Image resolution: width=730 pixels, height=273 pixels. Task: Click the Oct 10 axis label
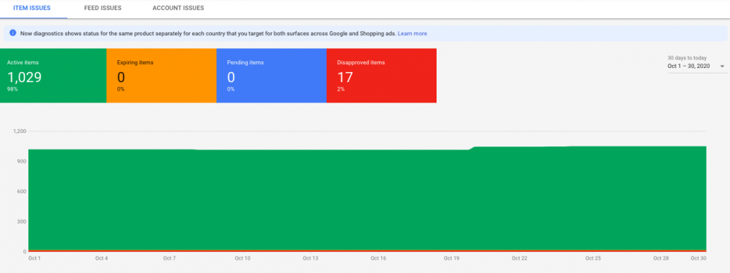(x=242, y=258)
